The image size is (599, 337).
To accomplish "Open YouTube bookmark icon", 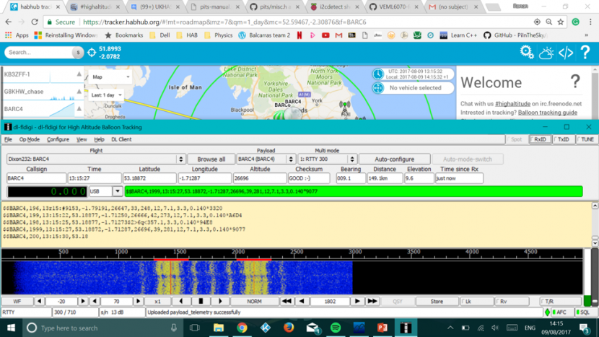I will tap(325, 35).
